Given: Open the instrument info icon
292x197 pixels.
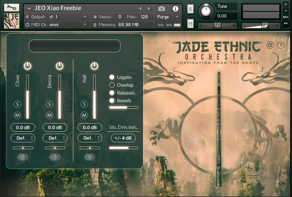Looking at the screenshot, I should click(175, 9).
